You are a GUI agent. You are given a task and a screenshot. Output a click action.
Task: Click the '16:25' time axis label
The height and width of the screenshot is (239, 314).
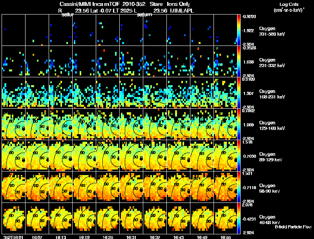coord(108,237)
